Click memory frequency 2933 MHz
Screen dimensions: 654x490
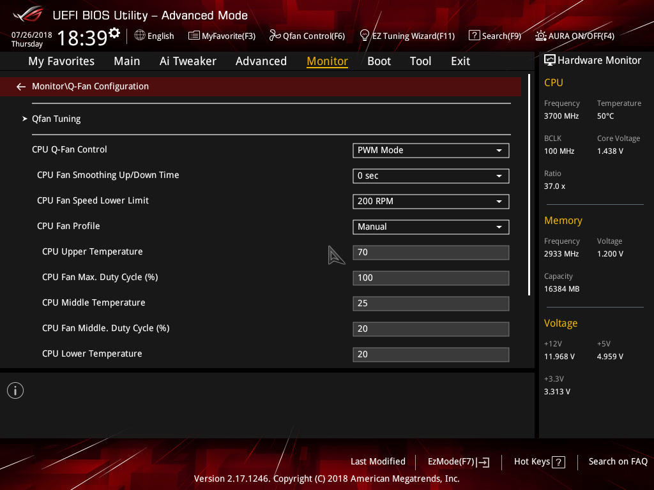point(561,254)
